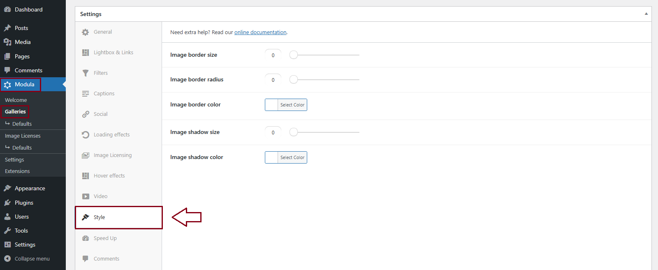Click the Video play icon
Viewport: 658px width, 270px height.
pyautogui.click(x=86, y=196)
